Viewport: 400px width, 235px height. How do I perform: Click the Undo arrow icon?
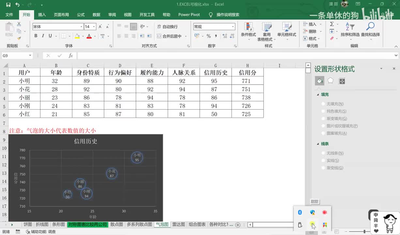17,5
